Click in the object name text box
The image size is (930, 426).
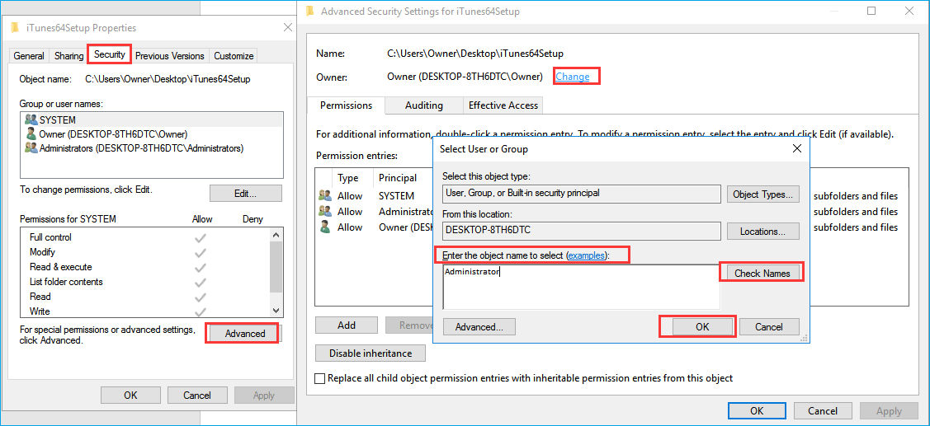581,287
